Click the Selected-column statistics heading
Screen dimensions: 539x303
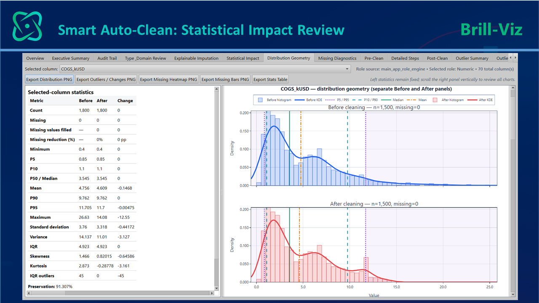point(61,92)
